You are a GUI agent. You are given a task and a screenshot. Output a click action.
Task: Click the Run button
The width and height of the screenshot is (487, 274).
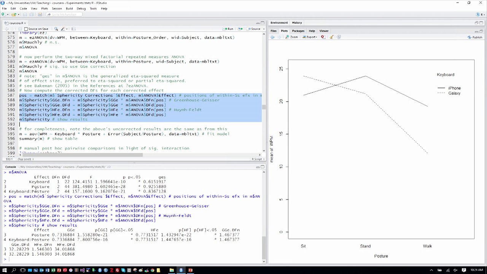coord(228,29)
